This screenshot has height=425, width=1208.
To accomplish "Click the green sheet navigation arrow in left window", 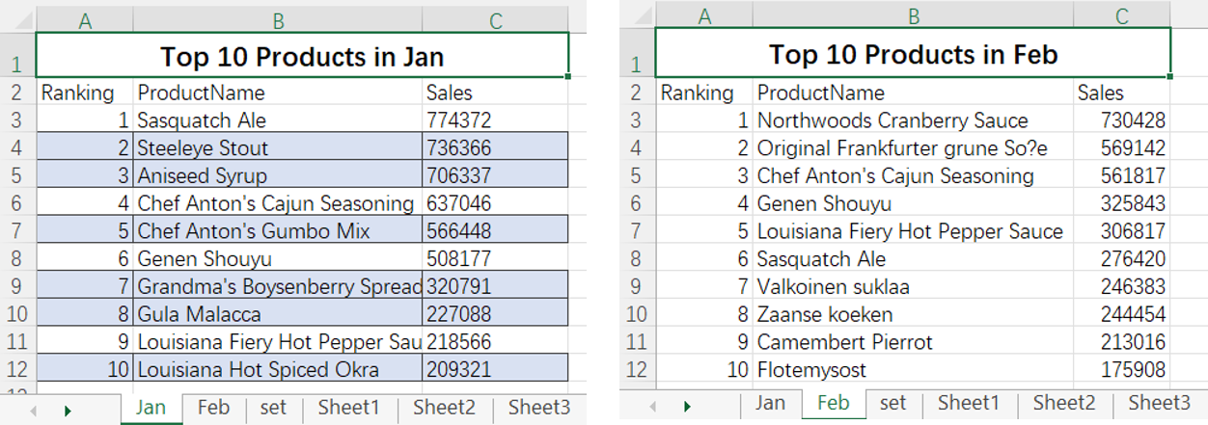I will pos(68,410).
